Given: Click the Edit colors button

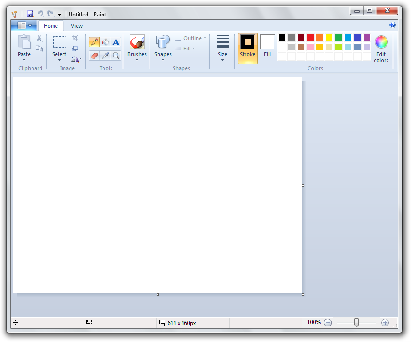Looking at the screenshot, I should pyautogui.click(x=381, y=49).
